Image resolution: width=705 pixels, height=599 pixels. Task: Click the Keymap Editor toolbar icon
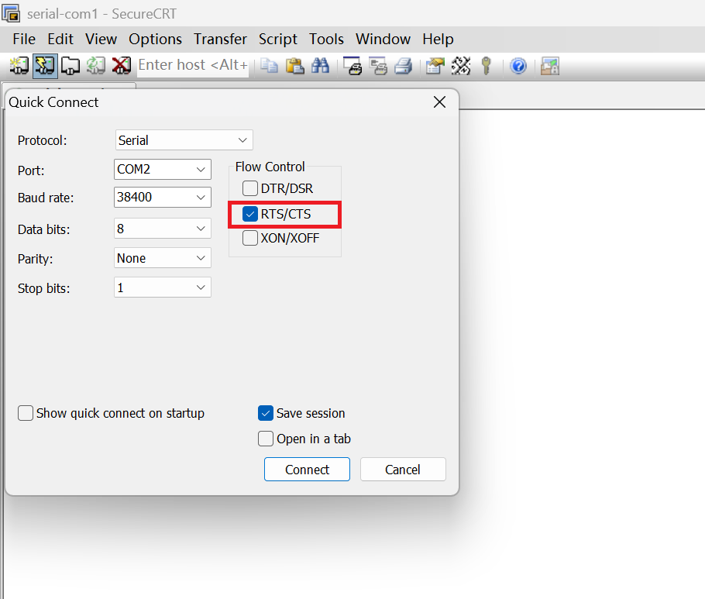tap(461, 66)
